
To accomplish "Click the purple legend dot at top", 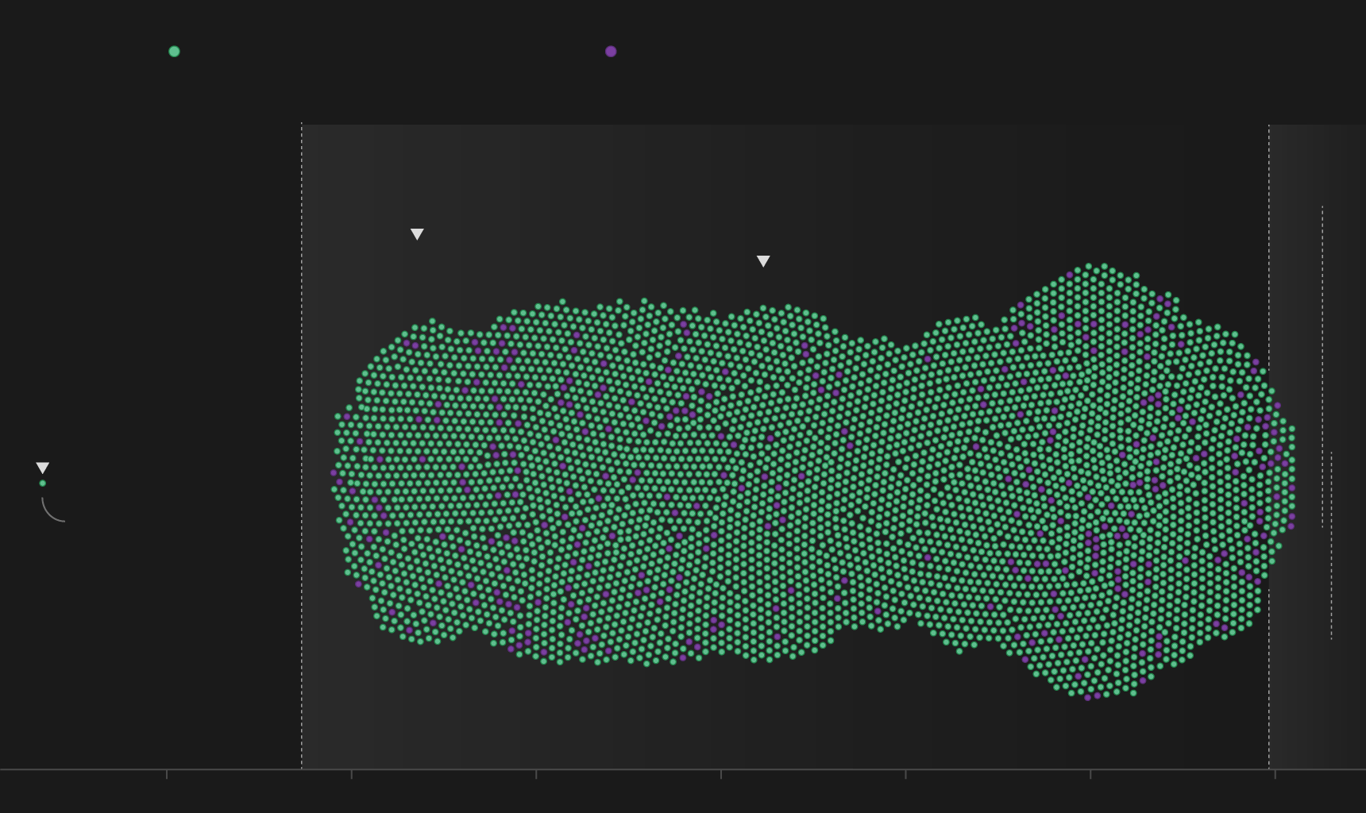I will point(611,52).
